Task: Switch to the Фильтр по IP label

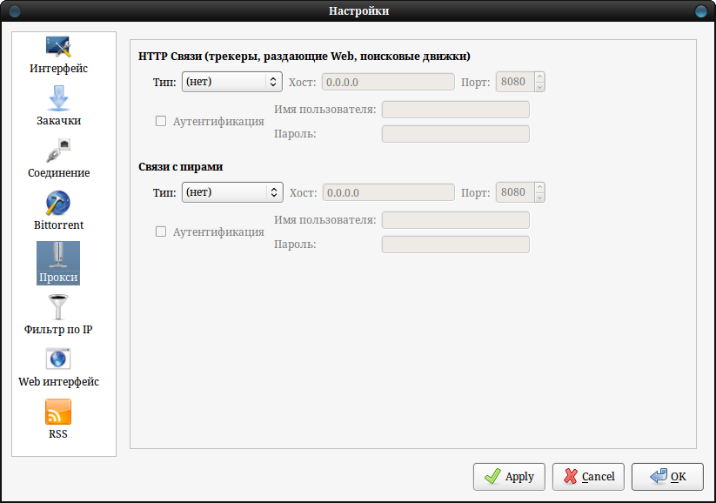Action: 58,330
